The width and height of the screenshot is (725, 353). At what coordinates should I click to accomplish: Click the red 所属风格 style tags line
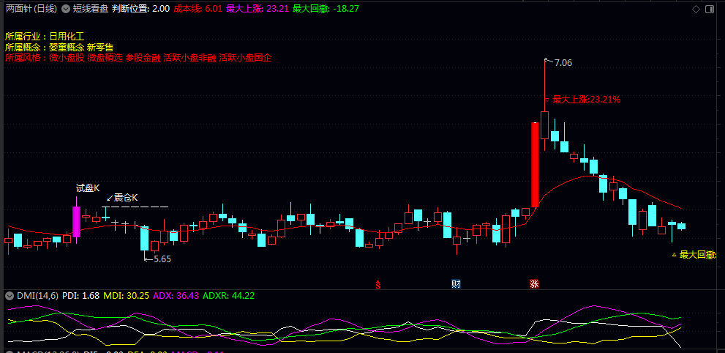tap(138, 59)
